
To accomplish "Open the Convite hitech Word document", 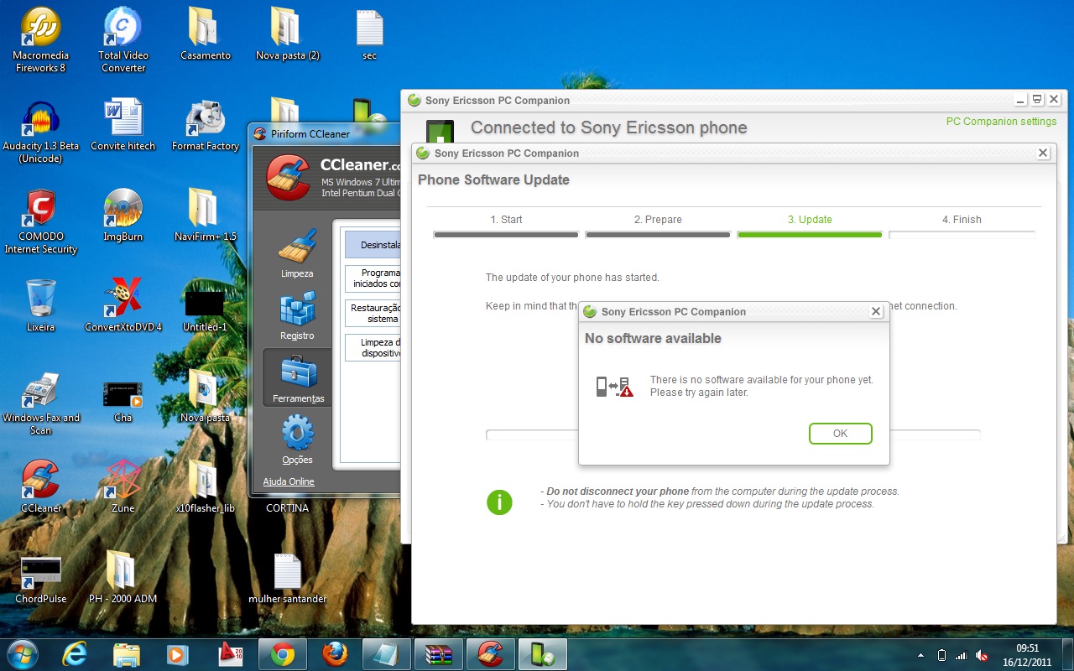I will tap(123, 124).
